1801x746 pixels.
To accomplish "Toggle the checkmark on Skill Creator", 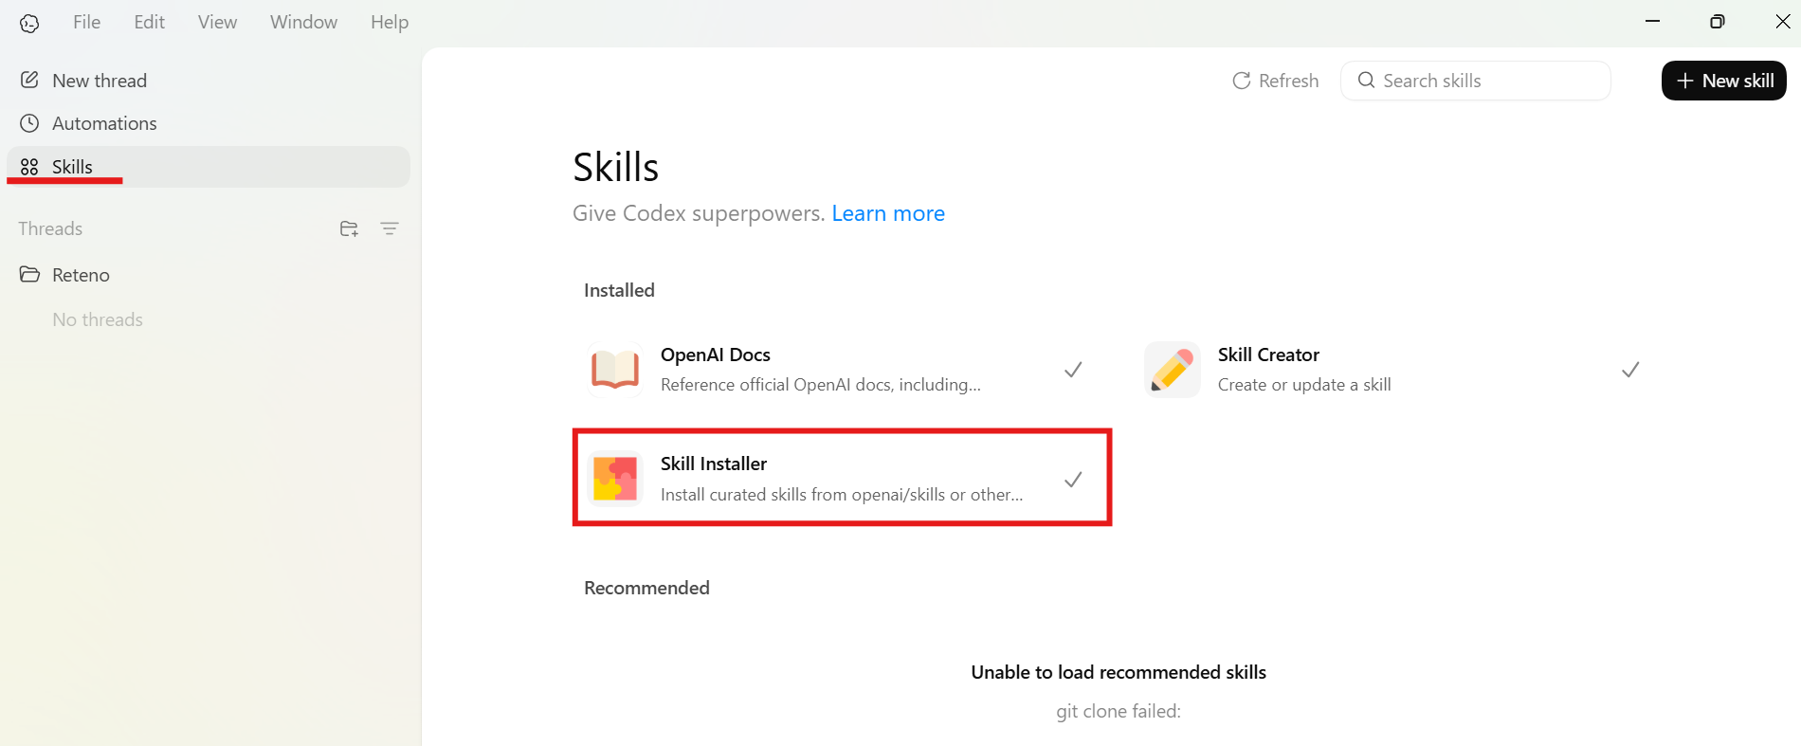I will tap(1629, 369).
